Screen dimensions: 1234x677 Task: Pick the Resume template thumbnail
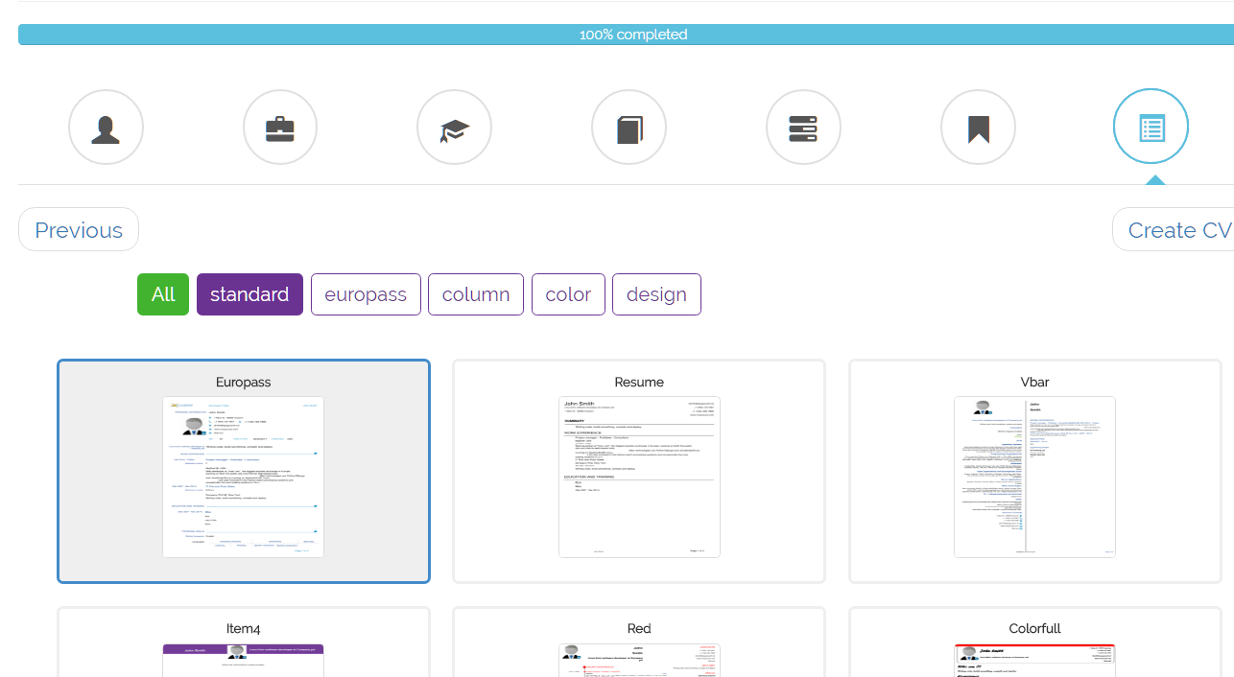click(x=639, y=477)
